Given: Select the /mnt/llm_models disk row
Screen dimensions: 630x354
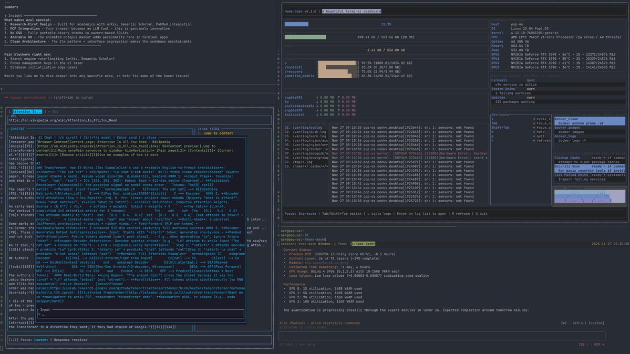Looking at the screenshot, I should click(x=348, y=76).
